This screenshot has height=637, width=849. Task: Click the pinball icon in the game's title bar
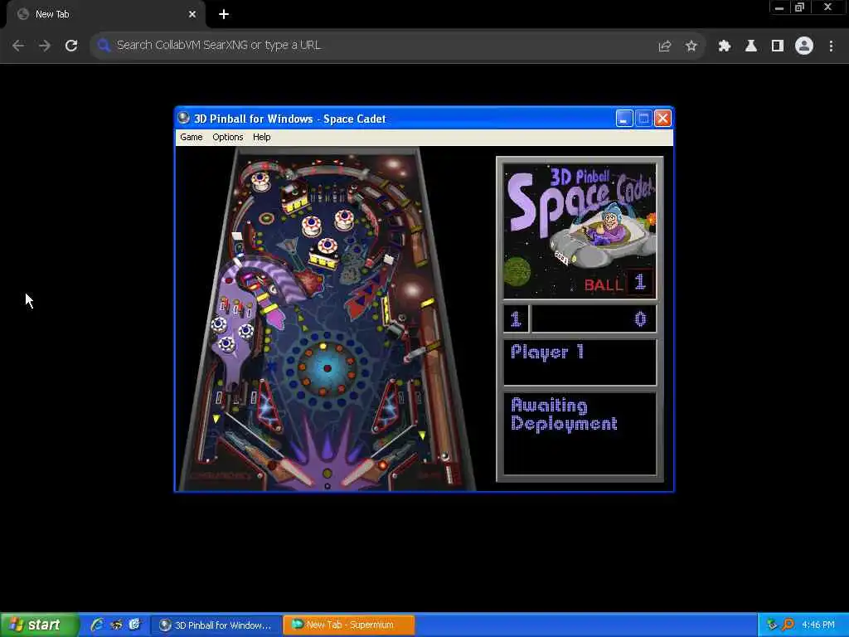point(183,118)
